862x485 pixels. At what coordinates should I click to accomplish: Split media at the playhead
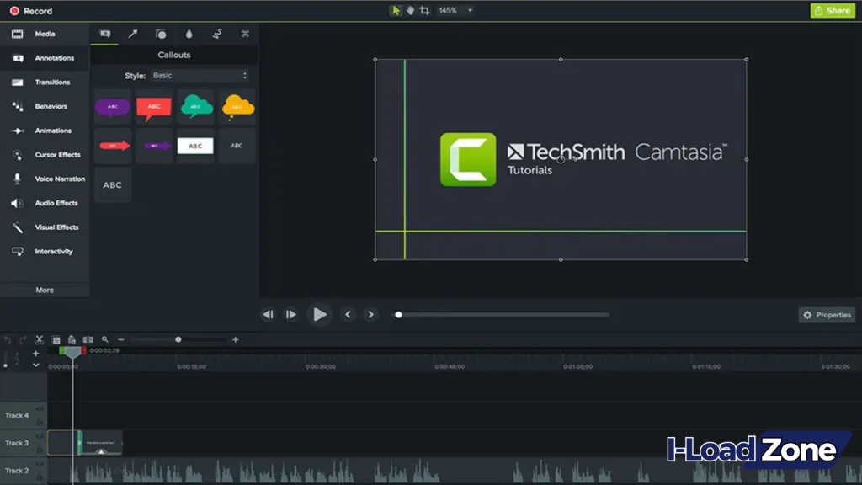pyautogui.click(x=88, y=340)
